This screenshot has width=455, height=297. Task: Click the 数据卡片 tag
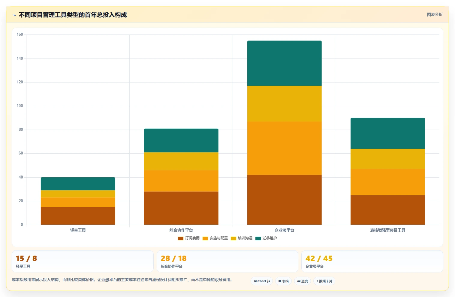[x=324, y=281]
